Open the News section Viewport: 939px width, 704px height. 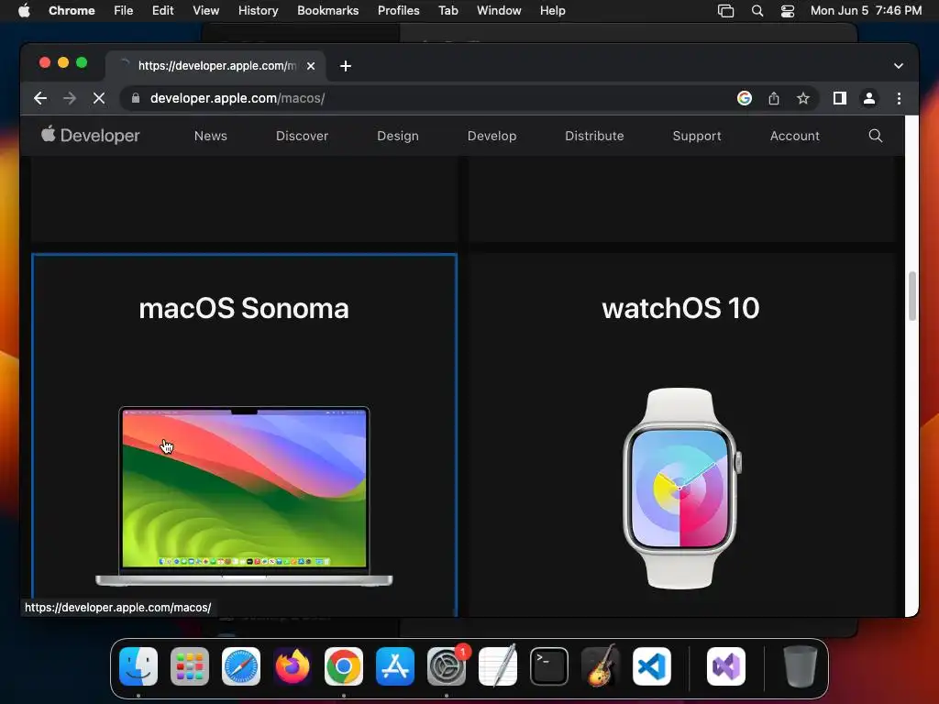pos(211,136)
